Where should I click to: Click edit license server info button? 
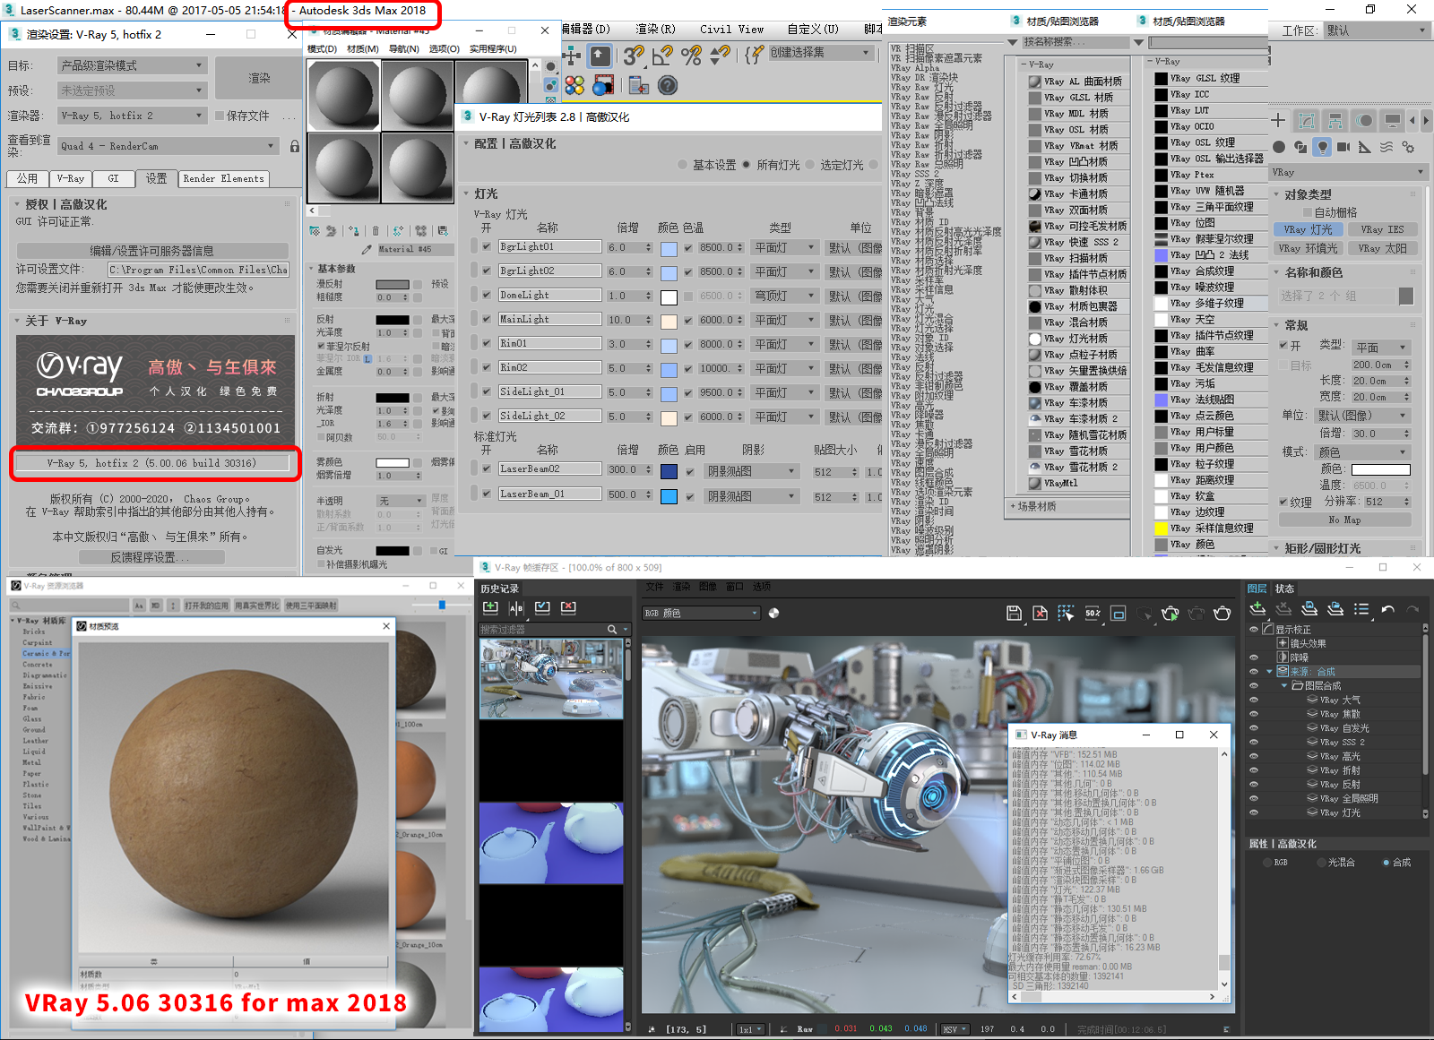[152, 251]
